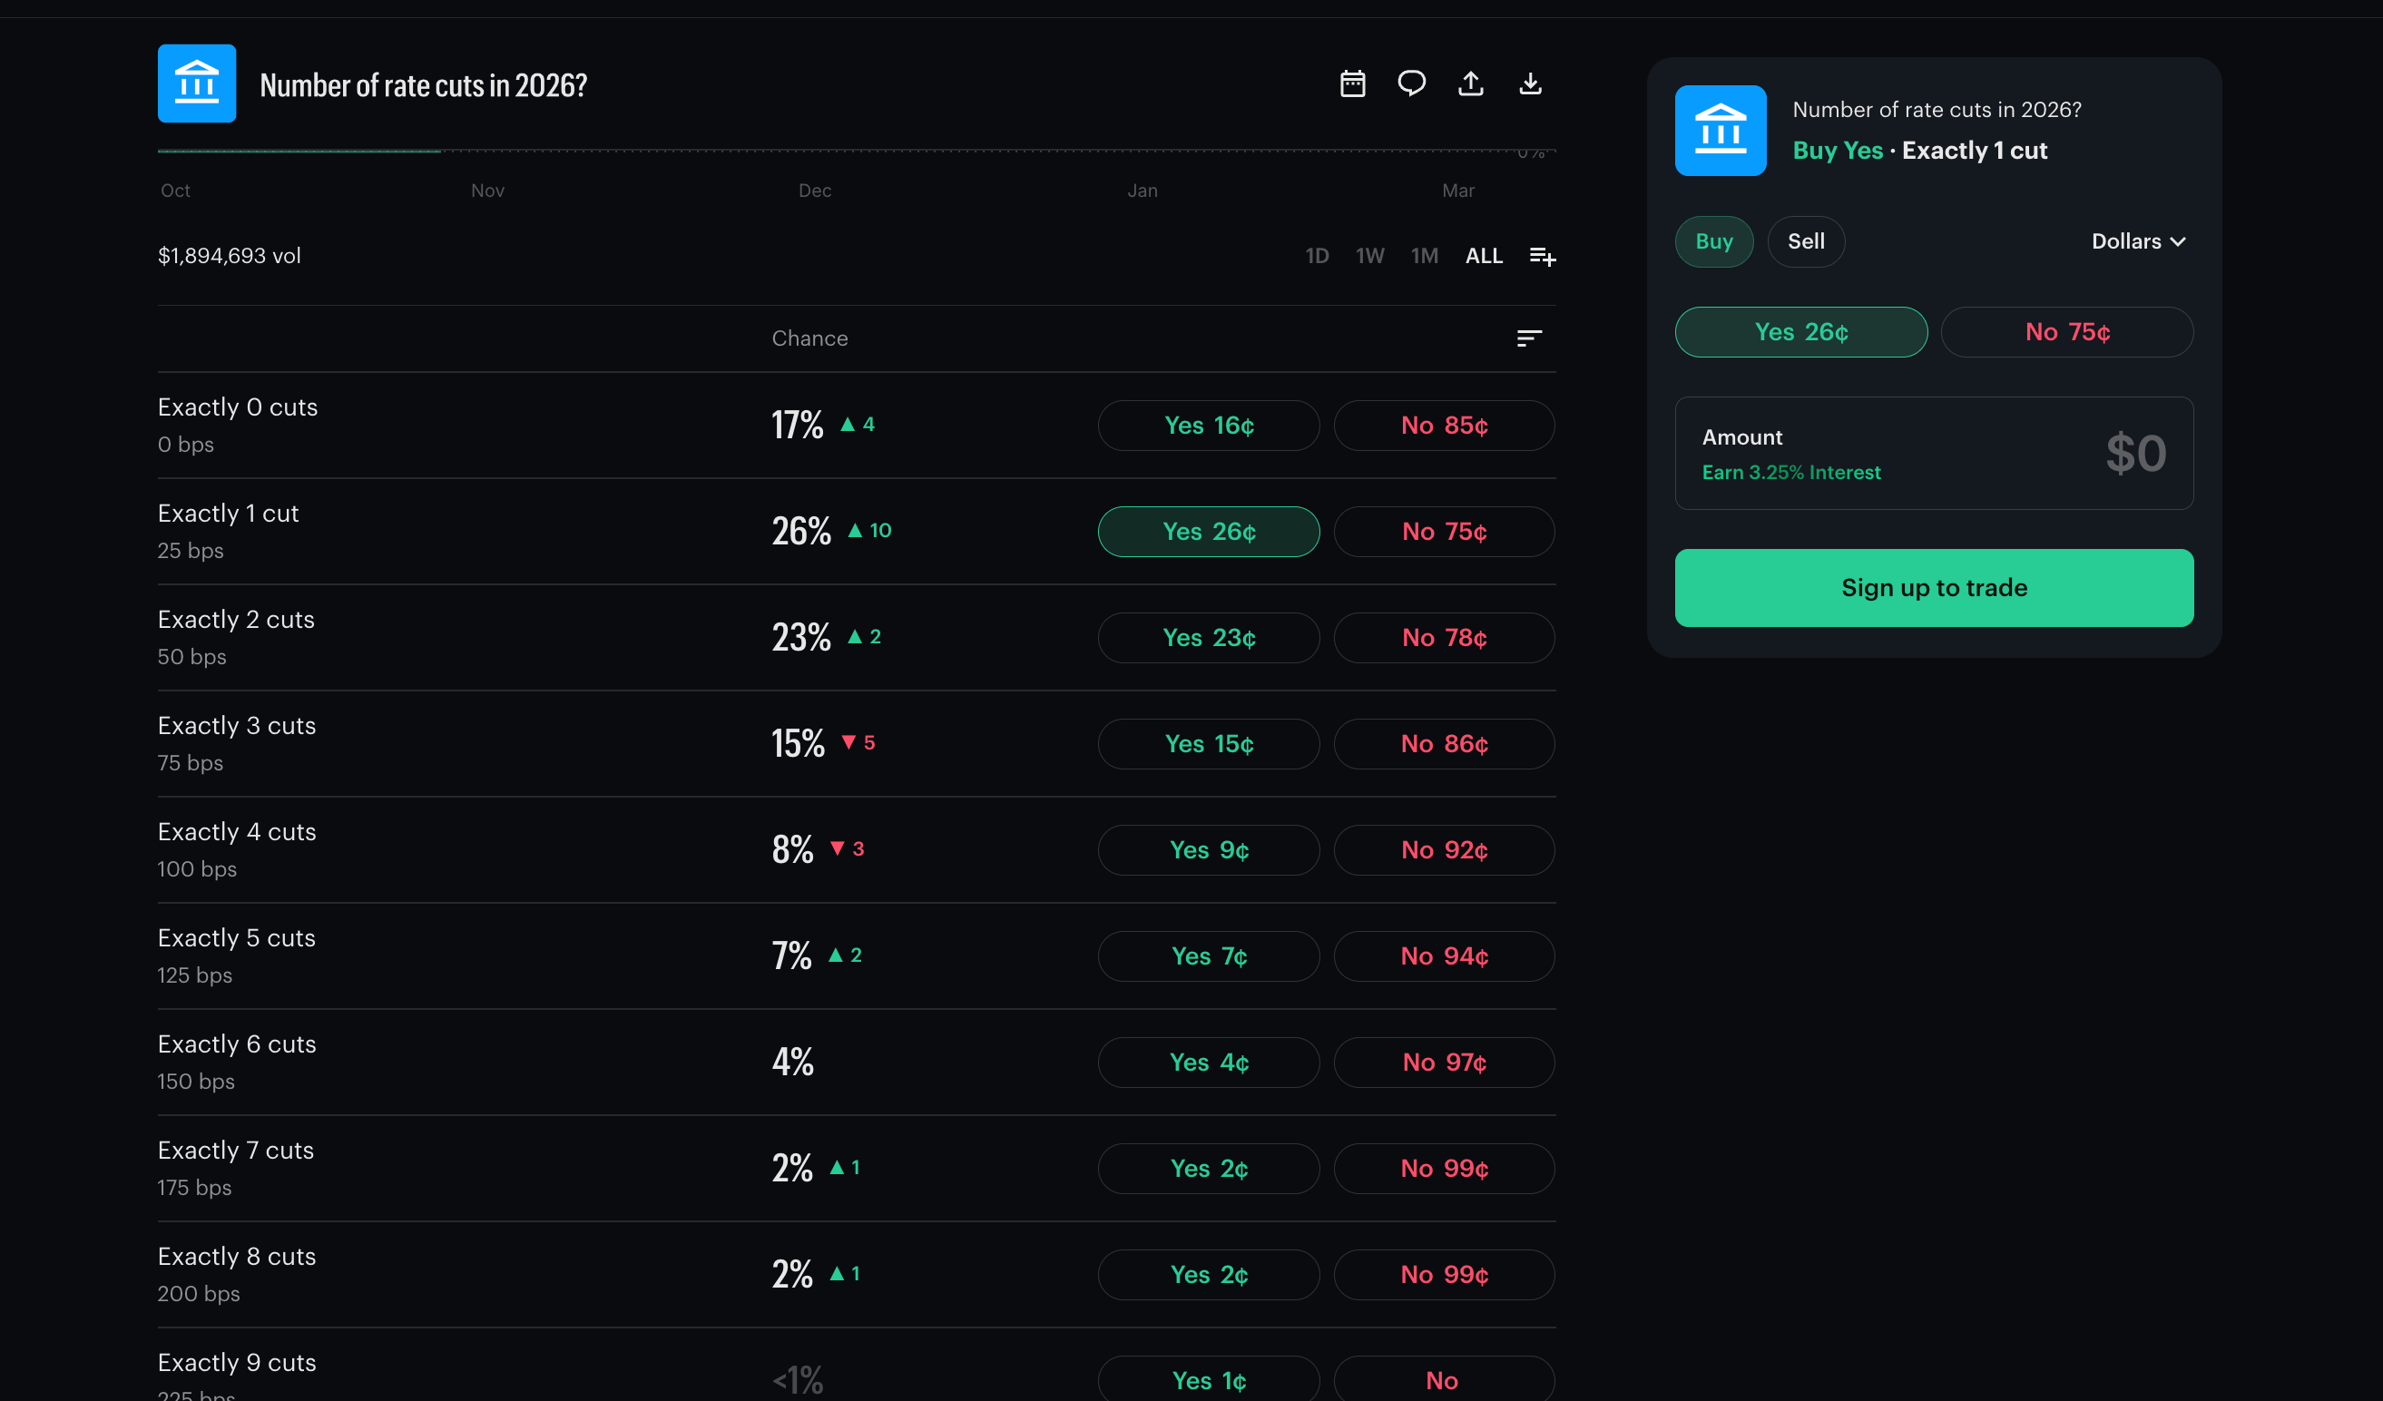The height and width of the screenshot is (1401, 2383).
Task: Click the download icon in header
Action: click(1530, 84)
